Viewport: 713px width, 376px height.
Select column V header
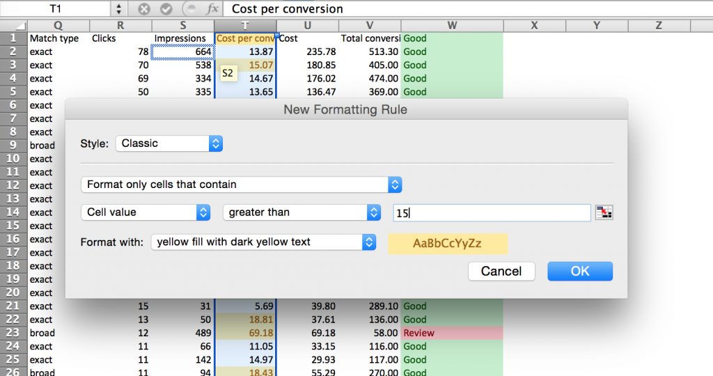tap(370, 26)
